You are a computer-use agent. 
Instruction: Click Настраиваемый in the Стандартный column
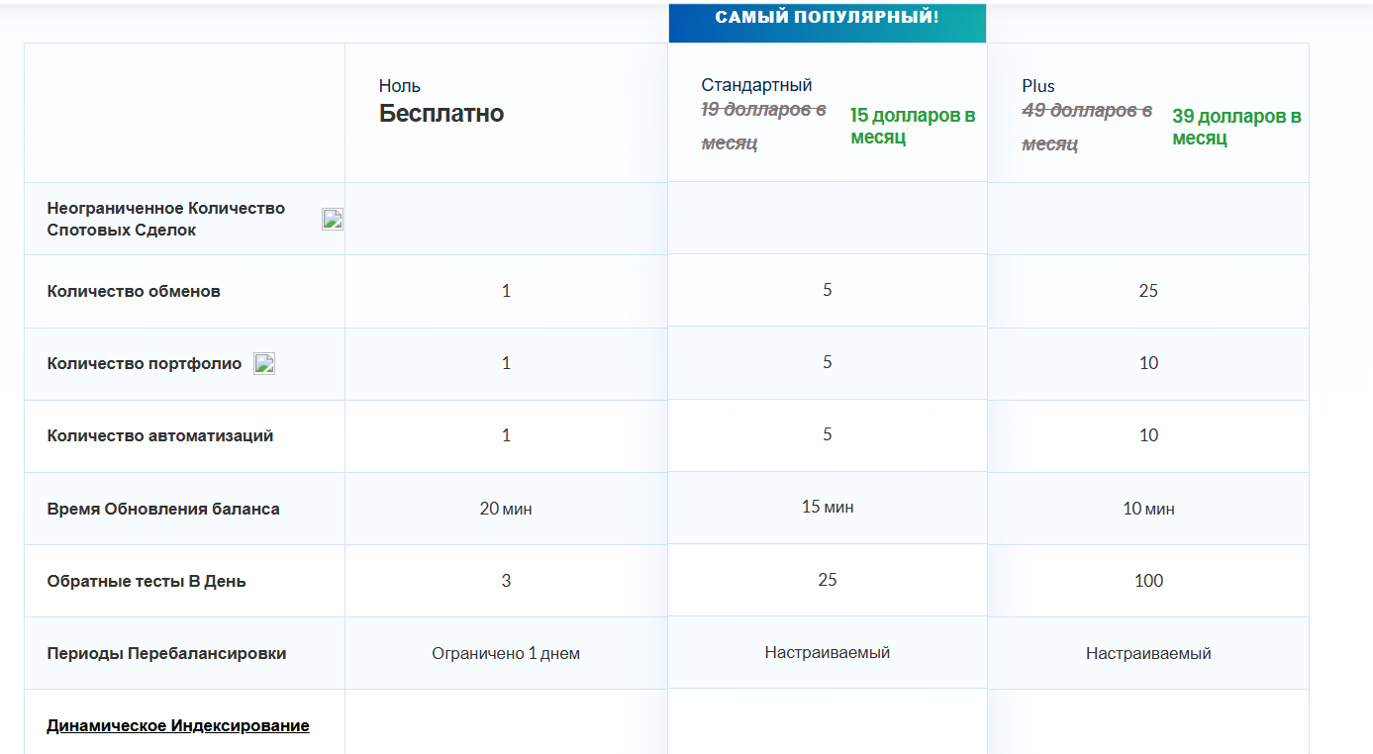pos(828,652)
